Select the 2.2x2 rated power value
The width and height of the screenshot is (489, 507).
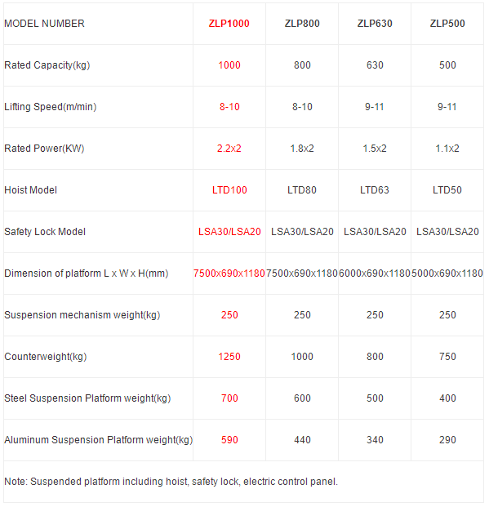[x=229, y=149]
